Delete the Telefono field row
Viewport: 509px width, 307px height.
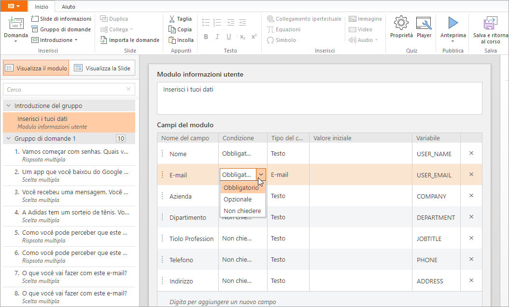tap(471, 259)
